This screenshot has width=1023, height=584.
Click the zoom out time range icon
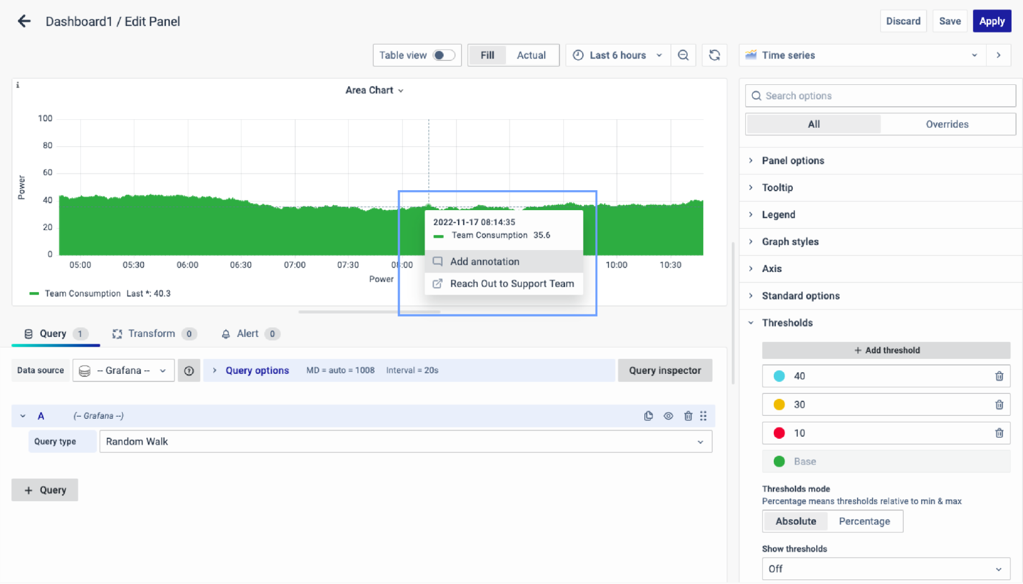(x=683, y=55)
